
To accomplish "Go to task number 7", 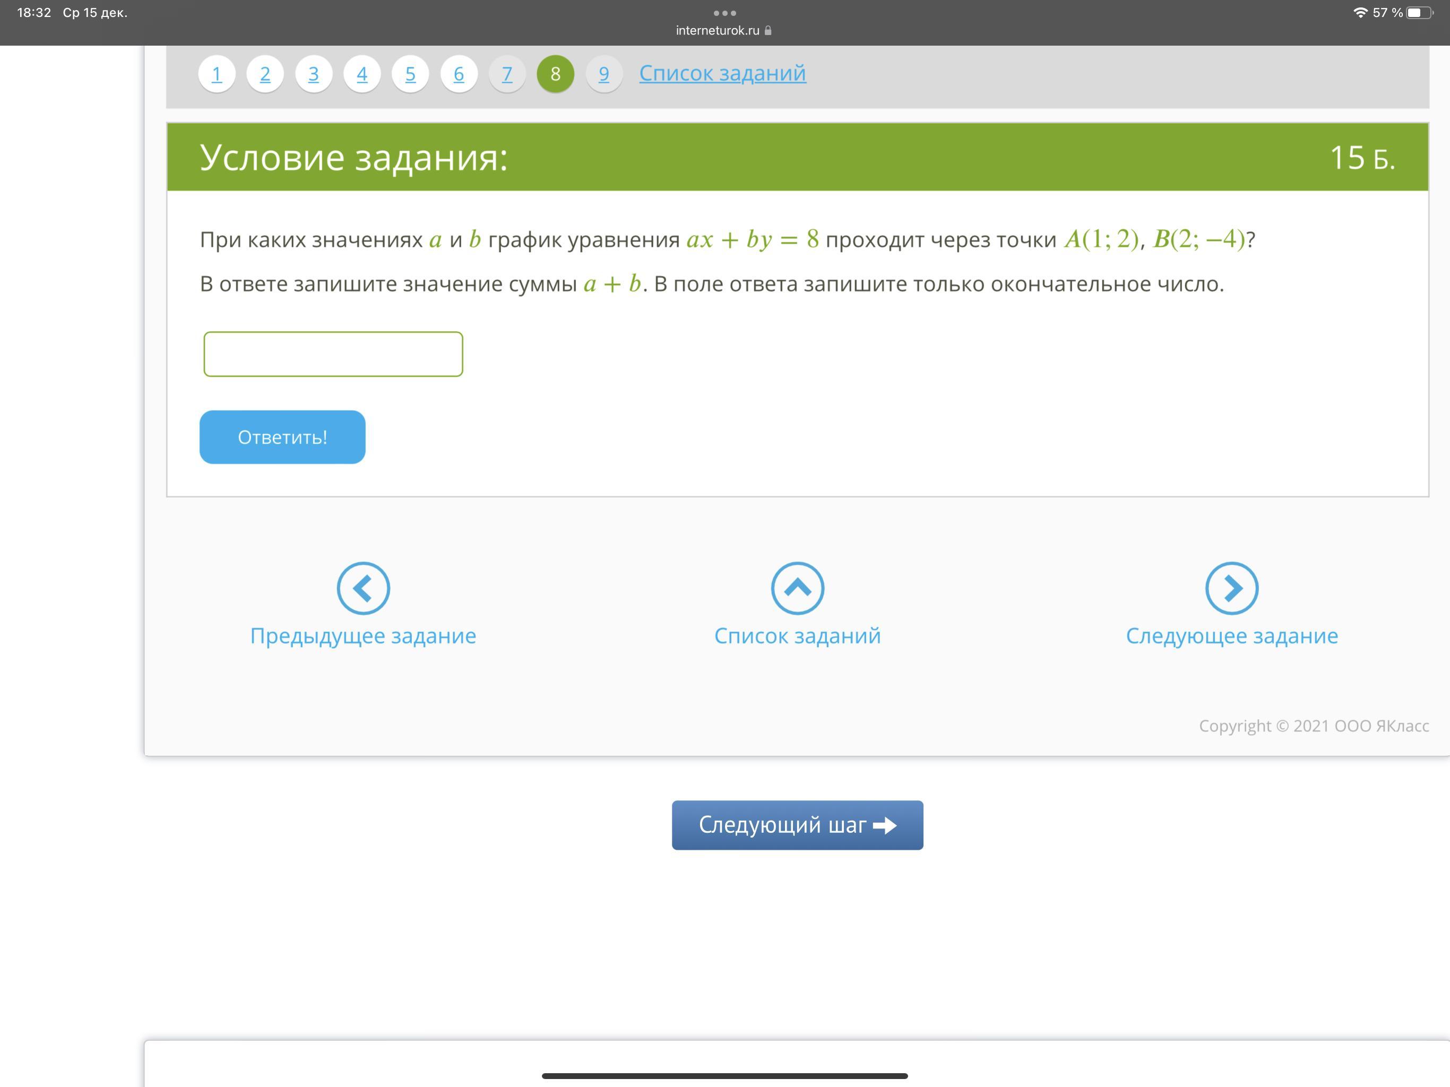I will pos(507,74).
